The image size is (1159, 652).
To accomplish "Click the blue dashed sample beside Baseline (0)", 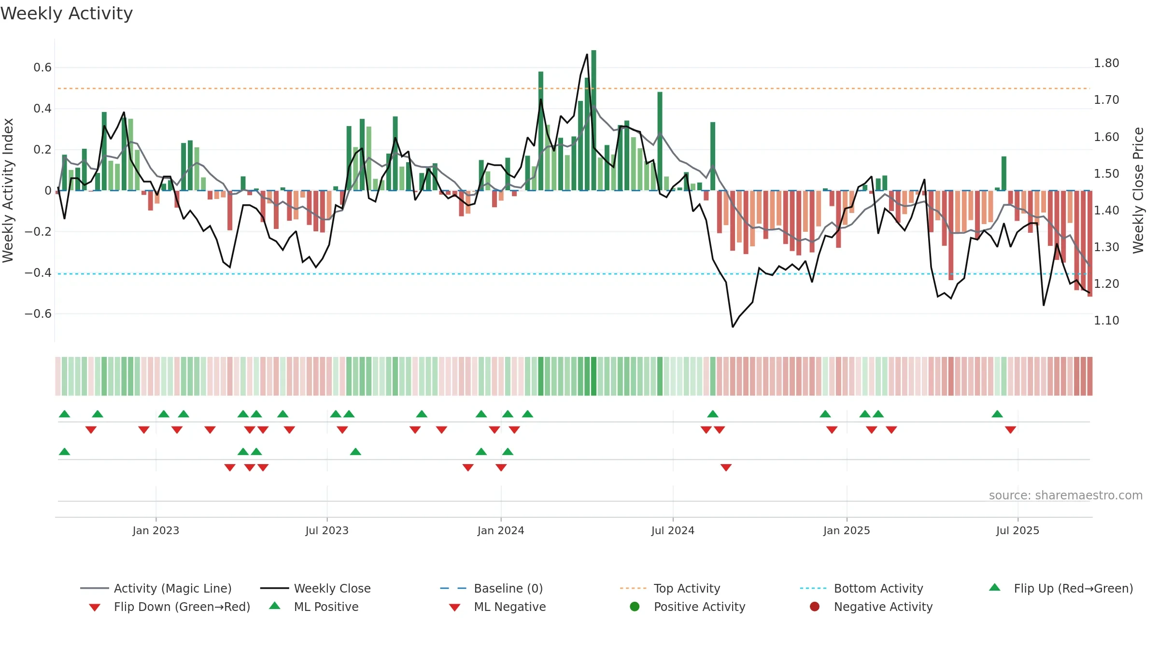I will [453, 588].
